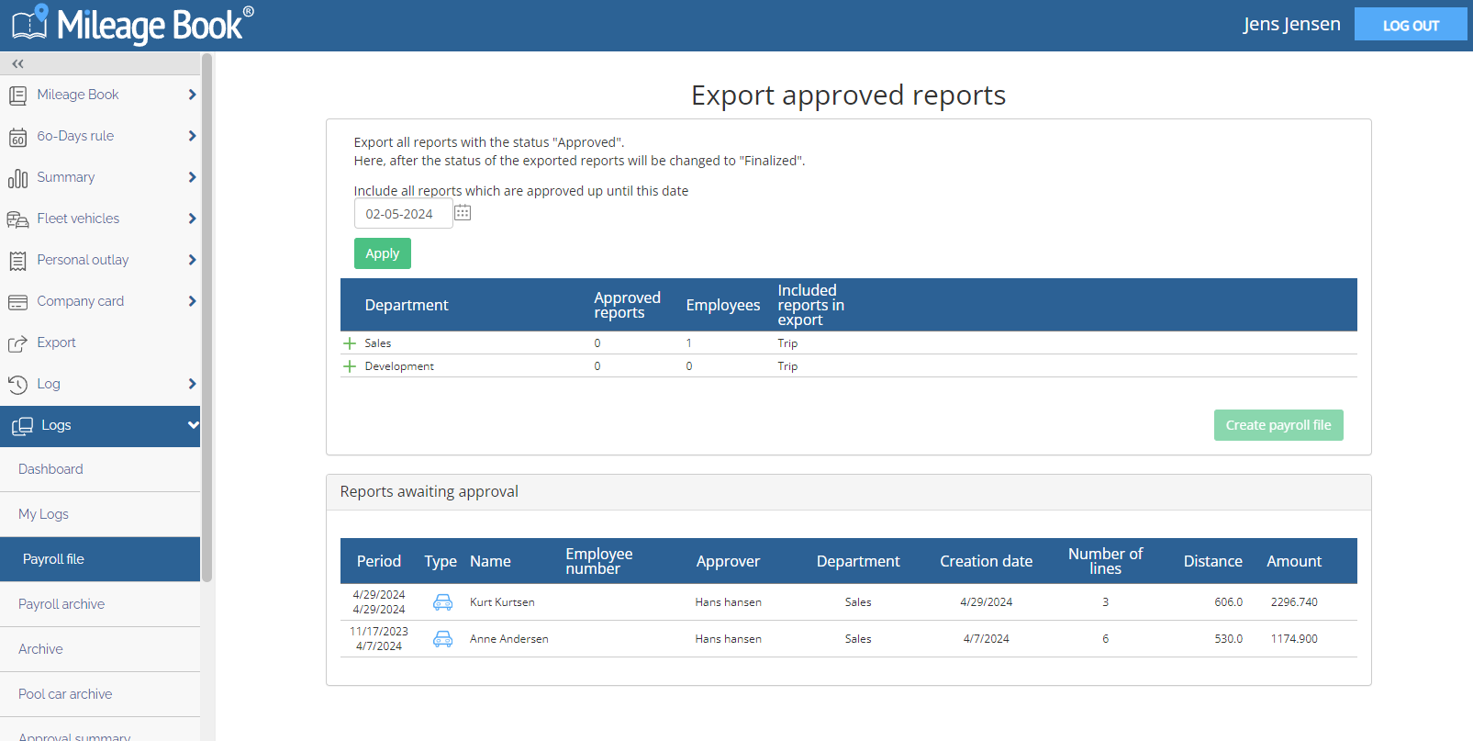Open Payroll archive menu item
This screenshot has height=741, width=1473.
click(x=100, y=604)
